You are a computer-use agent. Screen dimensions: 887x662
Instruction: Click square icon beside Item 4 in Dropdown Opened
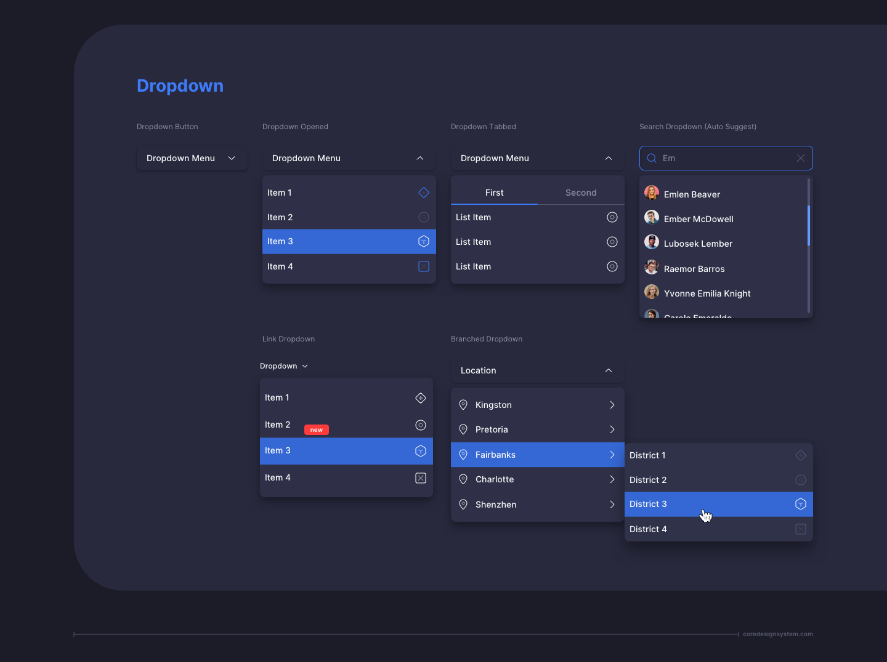pos(424,266)
